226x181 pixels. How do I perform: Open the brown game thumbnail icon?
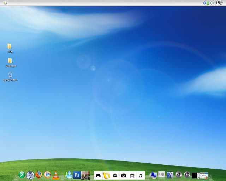85,175
